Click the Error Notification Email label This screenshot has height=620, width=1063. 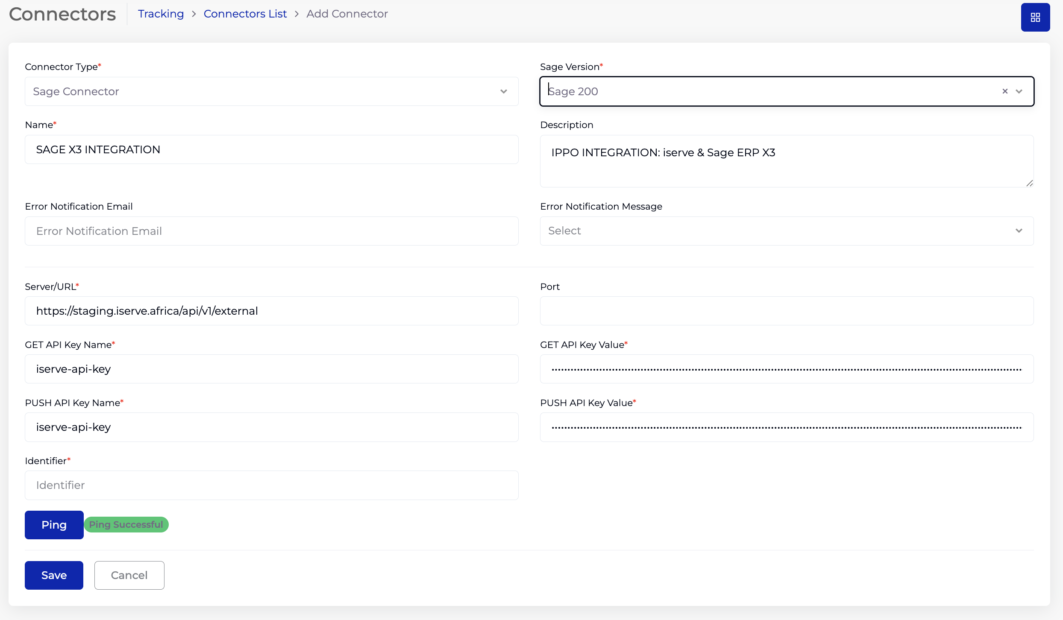point(79,206)
